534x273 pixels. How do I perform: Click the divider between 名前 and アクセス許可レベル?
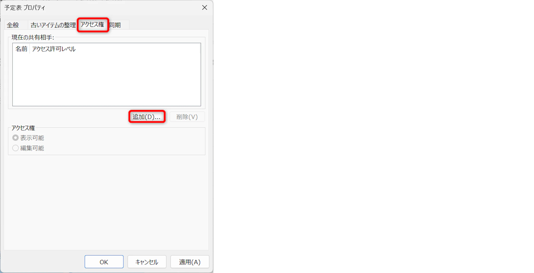[x=30, y=49]
